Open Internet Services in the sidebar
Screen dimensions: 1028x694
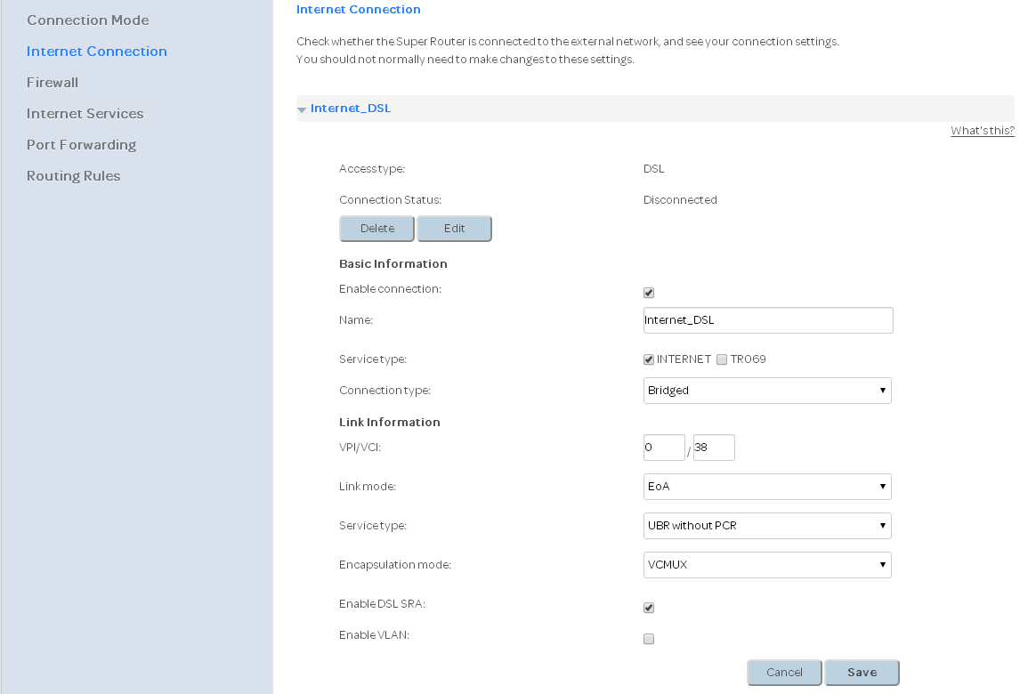pyautogui.click(x=85, y=113)
